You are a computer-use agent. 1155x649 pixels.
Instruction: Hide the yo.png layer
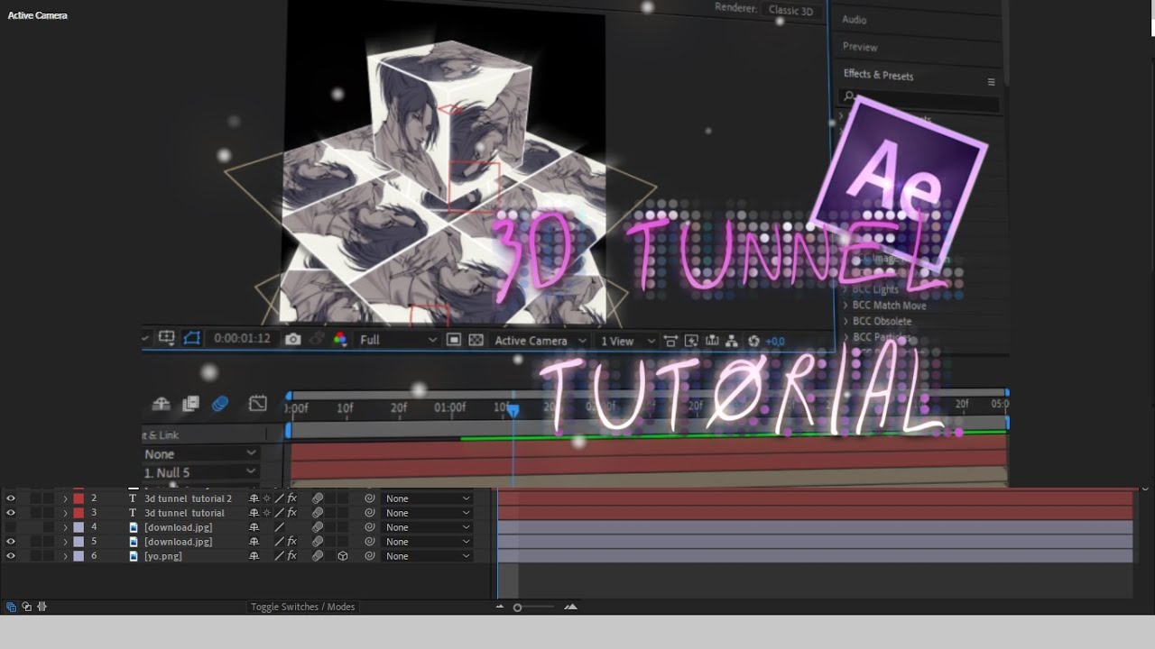click(x=11, y=556)
